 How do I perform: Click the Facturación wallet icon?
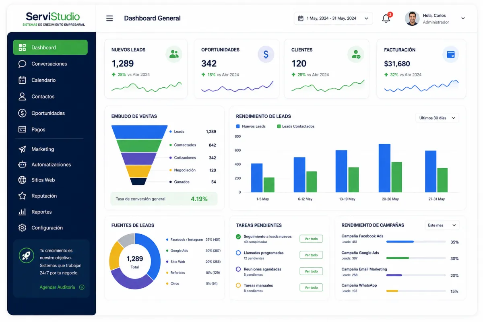click(450, 54)
